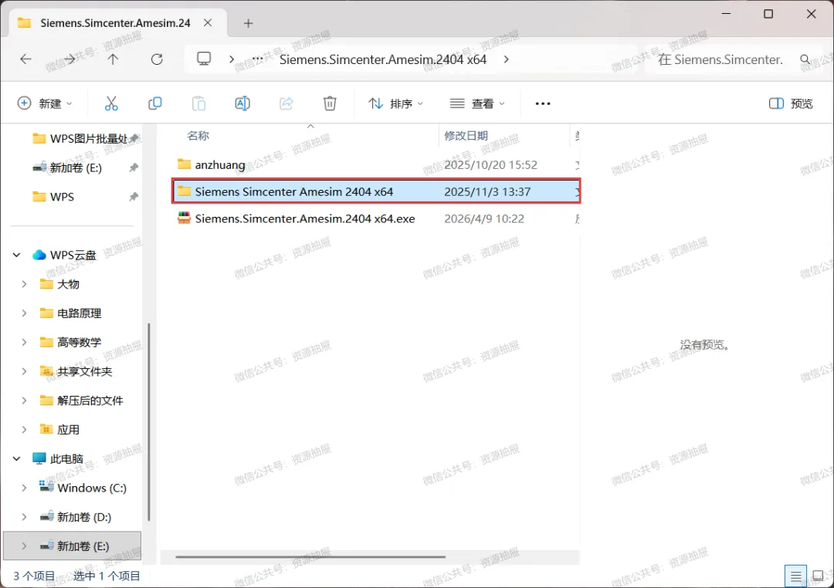This screenshot has width=834, height=588.
Task: Click the date 2026/4/9 10:22
Action: (484, 218)
